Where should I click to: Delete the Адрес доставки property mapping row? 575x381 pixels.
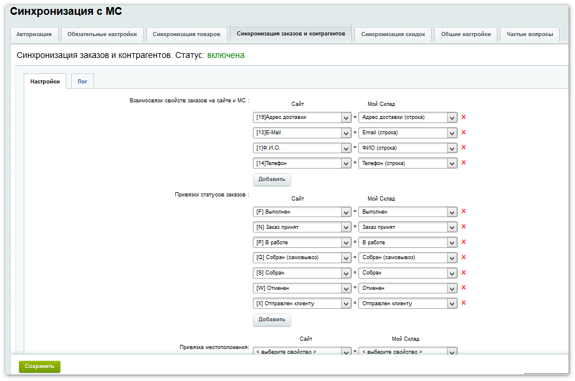click(464, 117)
